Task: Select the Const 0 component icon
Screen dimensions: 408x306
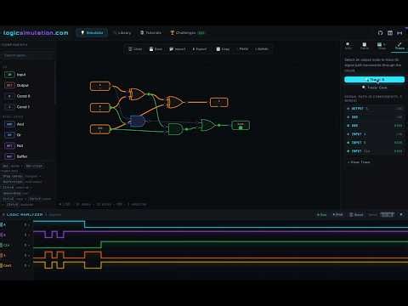Action: pos(9,96)
